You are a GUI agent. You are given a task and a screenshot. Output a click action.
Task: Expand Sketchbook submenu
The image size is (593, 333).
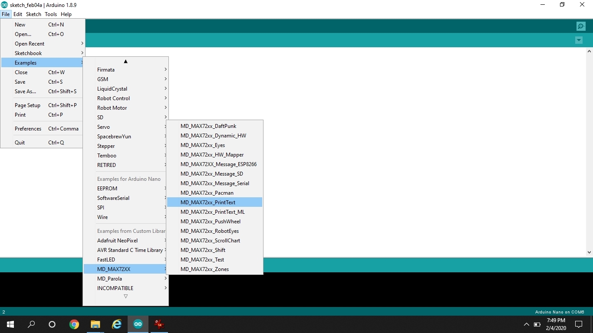click(x=43, y=53)
